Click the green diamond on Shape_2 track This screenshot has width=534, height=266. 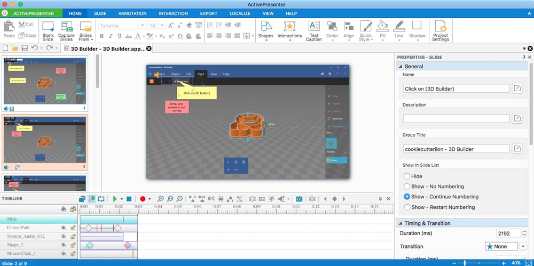click(90, 245)
